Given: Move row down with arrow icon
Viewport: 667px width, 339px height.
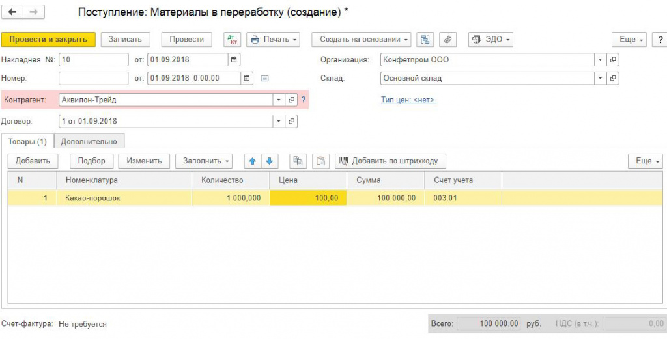Looking at the screenshot, I should click(268, 161).
